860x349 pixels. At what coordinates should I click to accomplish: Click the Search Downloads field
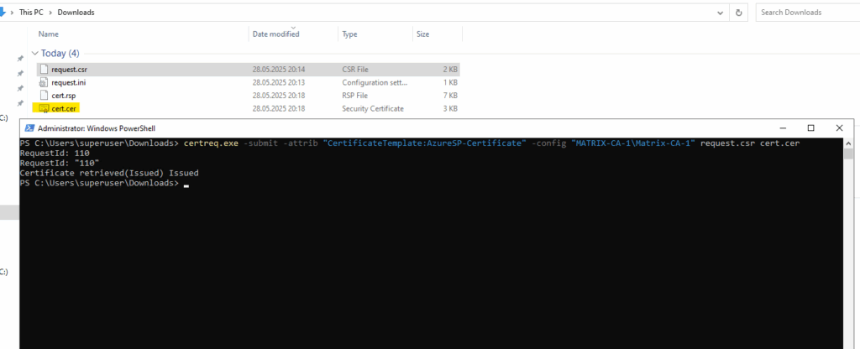point(807,12)
